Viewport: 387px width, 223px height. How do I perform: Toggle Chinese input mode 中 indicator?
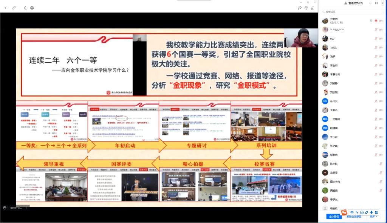pos(352,213)
